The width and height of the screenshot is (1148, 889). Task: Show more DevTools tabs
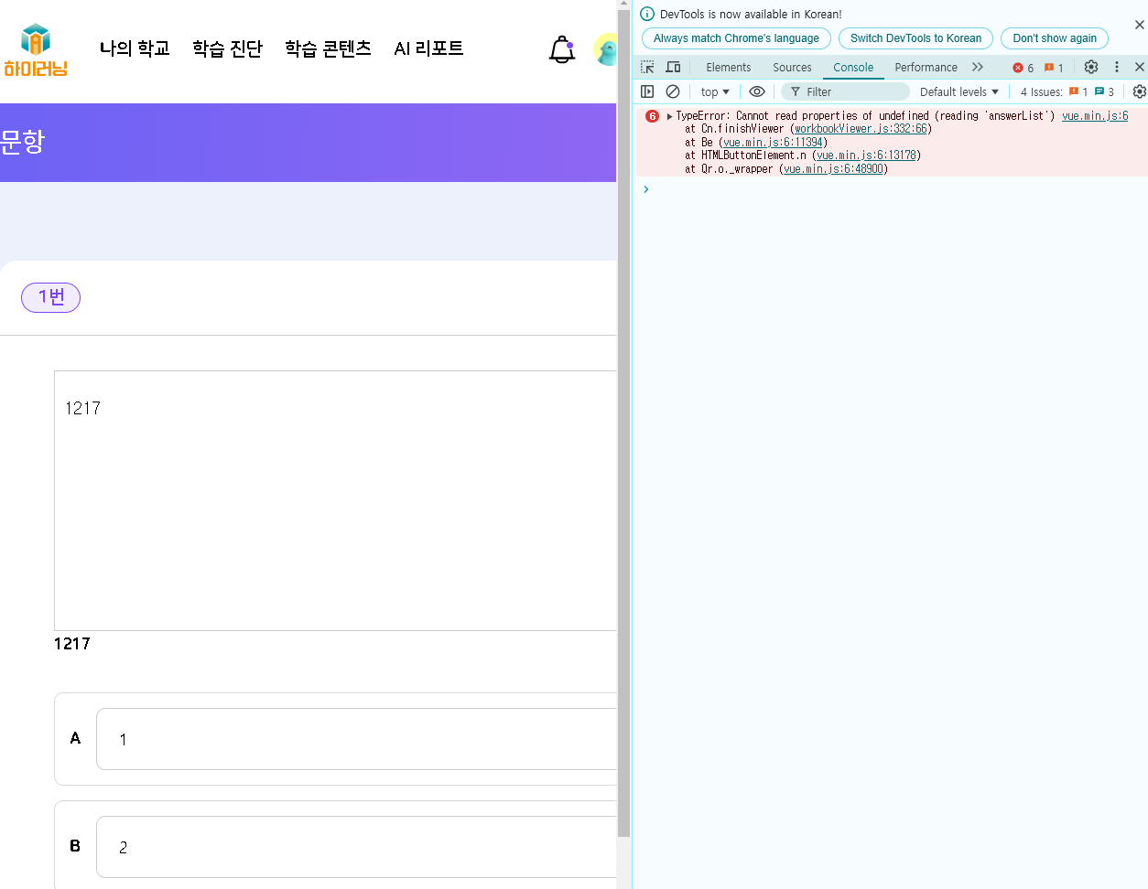click(x=978, y=67)
